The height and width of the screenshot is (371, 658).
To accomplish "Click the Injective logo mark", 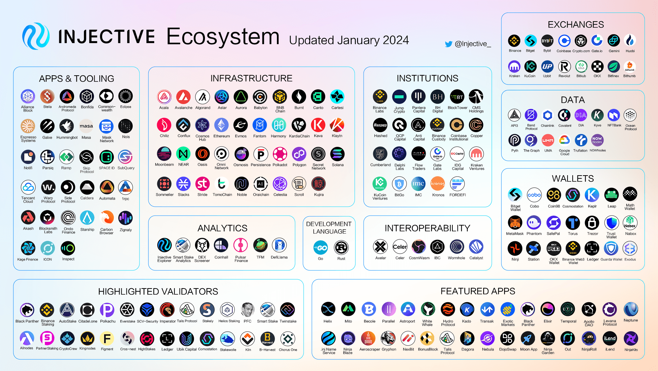I will click(36, 36).
